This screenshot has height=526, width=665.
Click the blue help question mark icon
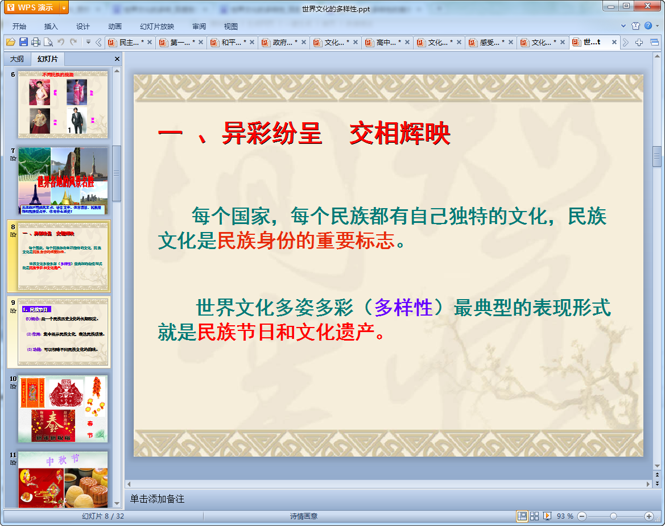pyautogui.click(x=648, y=26)
